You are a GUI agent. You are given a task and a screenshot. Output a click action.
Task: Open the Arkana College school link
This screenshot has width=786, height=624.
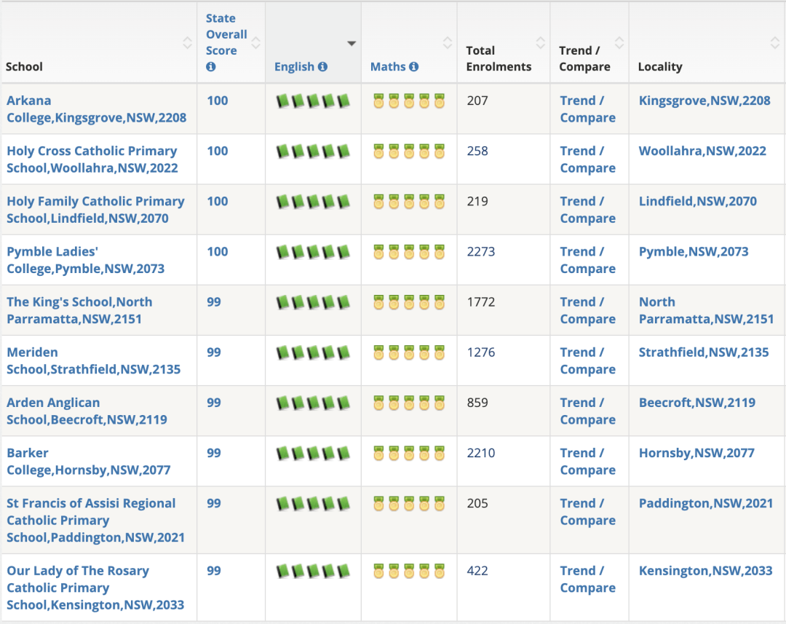click(x=96, y=108)
